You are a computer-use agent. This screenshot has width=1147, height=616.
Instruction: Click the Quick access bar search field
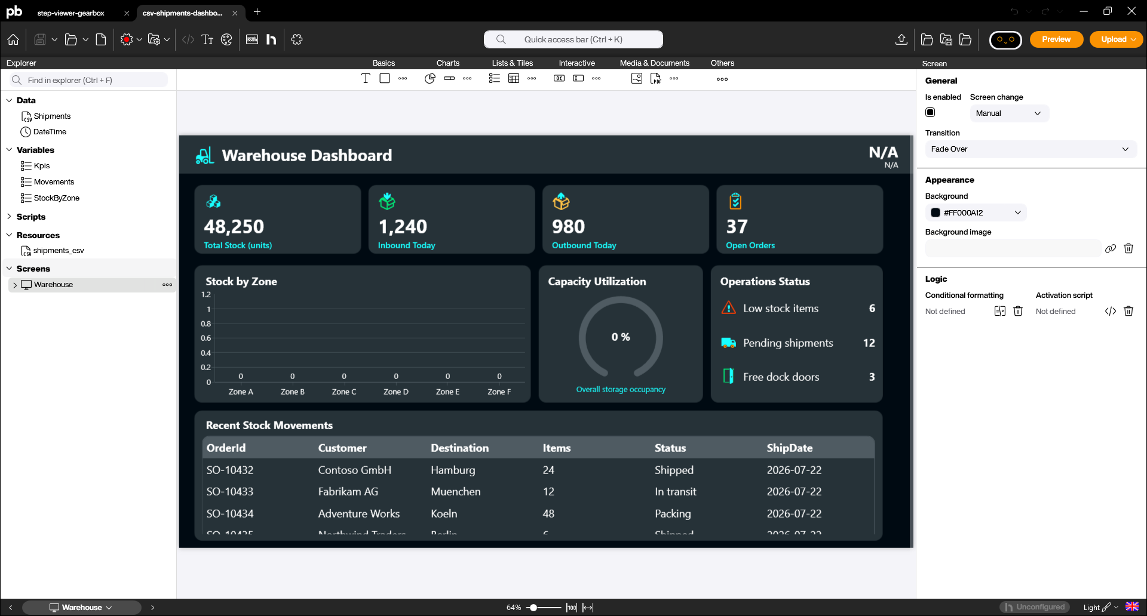click(573, 39)
